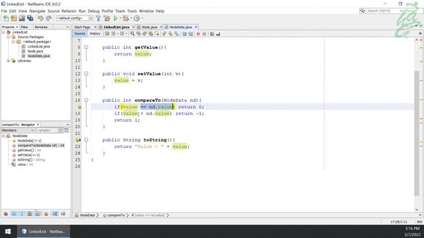Image resolution: width=424 pixels, height=238 pixels.
Task: Click the Find Selection magnifier icon
Action: coord(132,34)
